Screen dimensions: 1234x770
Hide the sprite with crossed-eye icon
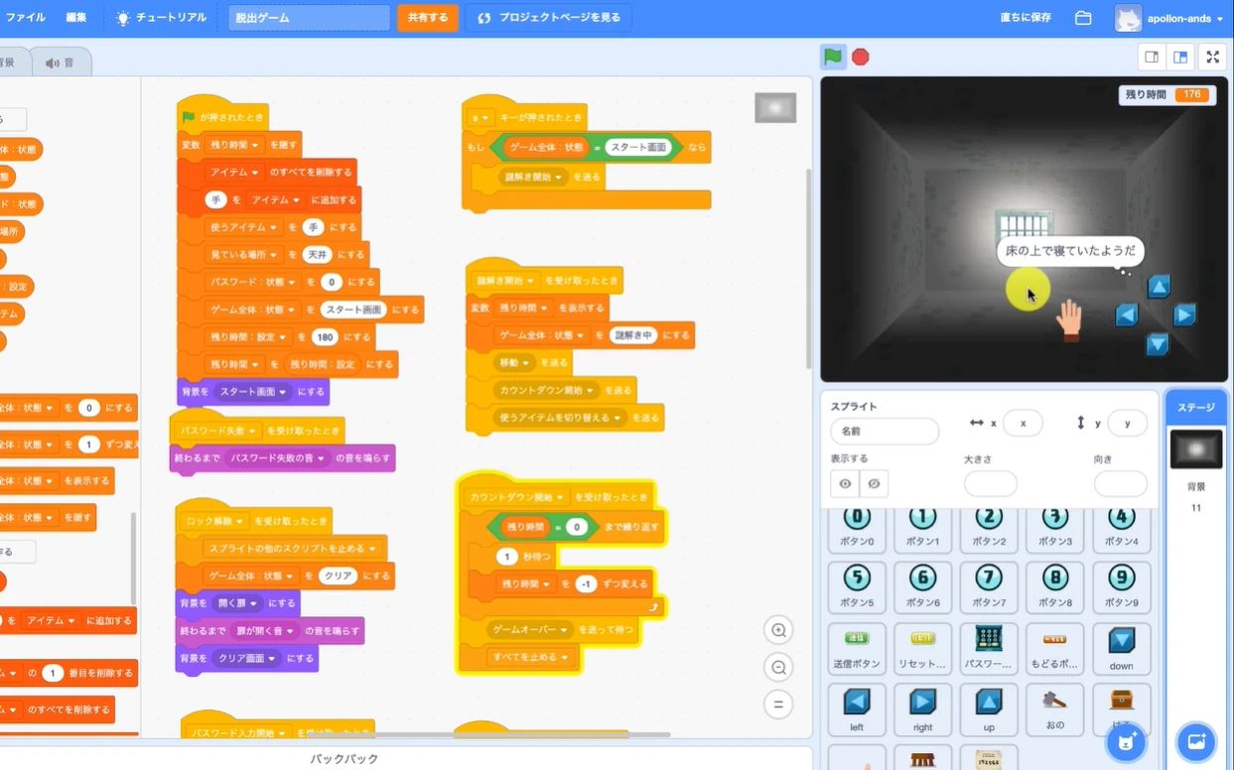(874, 483)
